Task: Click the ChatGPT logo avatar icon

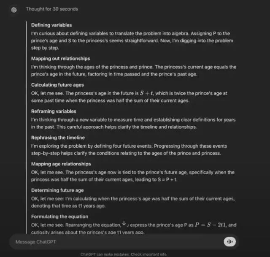Action: pyautogui.click(x=14, y=10)
